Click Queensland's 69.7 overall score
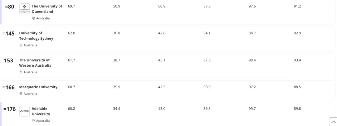Screen dimensions: 337x126 [x=71, y=7]
